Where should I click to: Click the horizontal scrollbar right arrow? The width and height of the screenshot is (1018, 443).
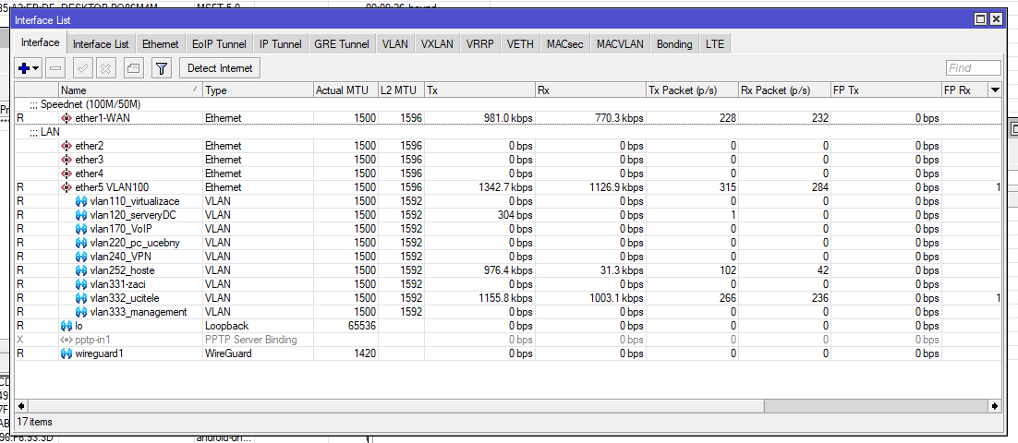click(995, 405)
